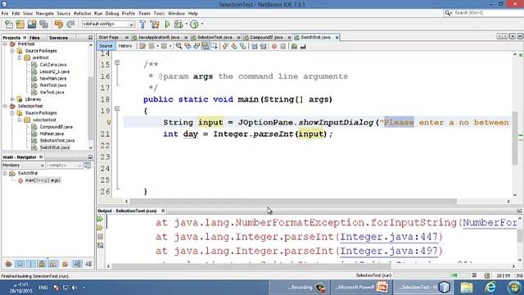524x295 pixels.
Task: Click the editor horizontal scrollbar
Action: [293, 202]
